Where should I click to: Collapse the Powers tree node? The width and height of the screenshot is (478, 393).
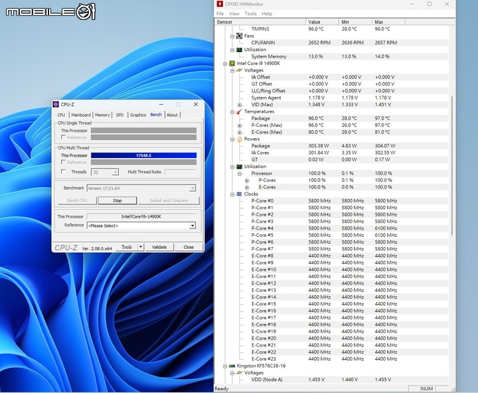pos(232,139)
